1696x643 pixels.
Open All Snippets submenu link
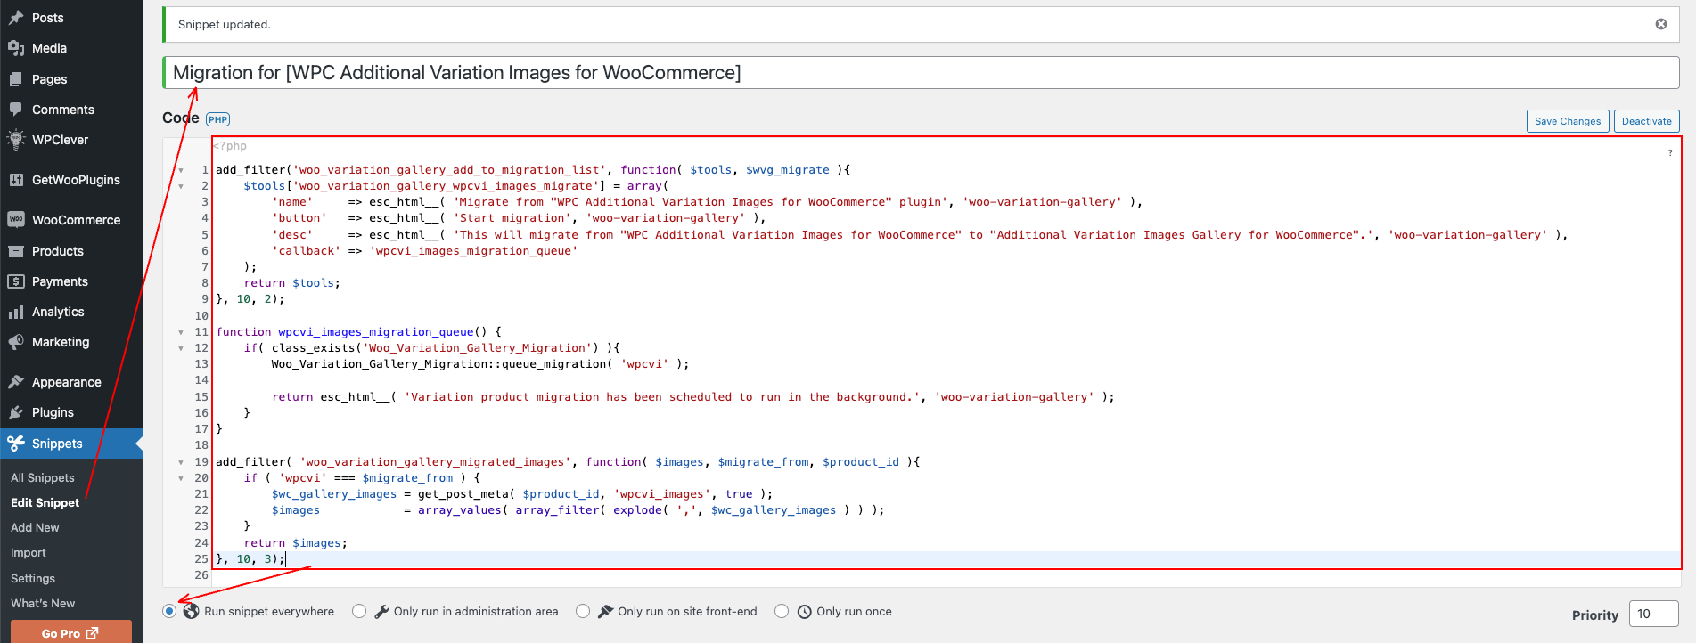pyautogui.click(x=43, y=477)
